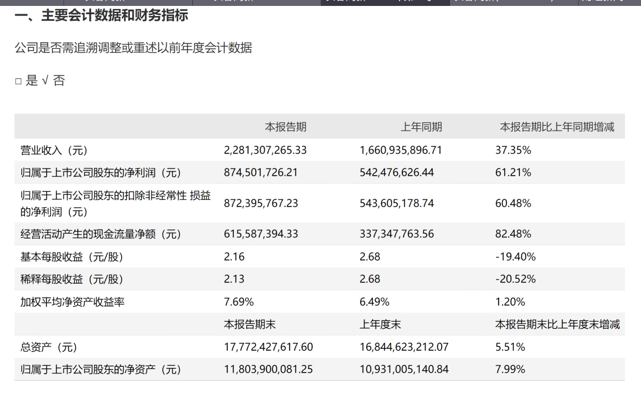Select the cash flow value 615,587,394.33
The width and height of the screenshot is (641, 394).
(261, 234)
